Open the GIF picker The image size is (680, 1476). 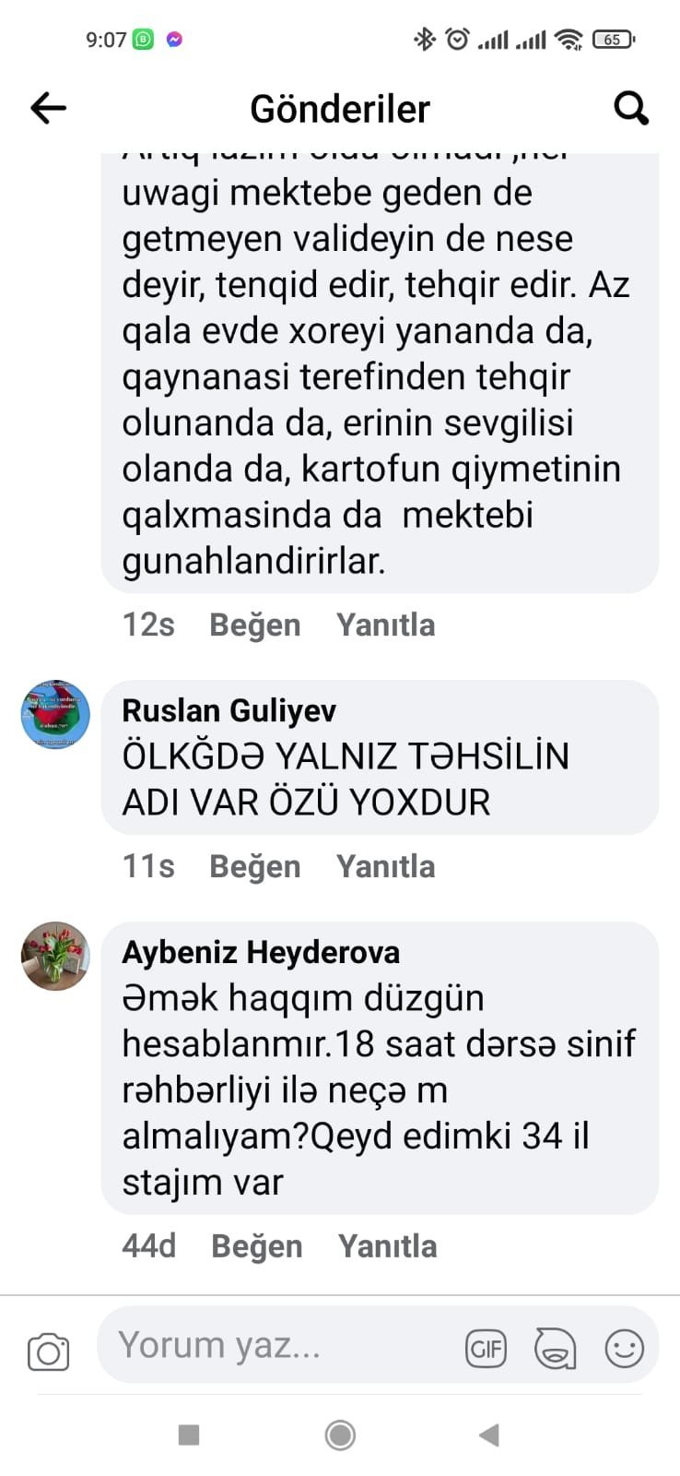click(486, 1350)
